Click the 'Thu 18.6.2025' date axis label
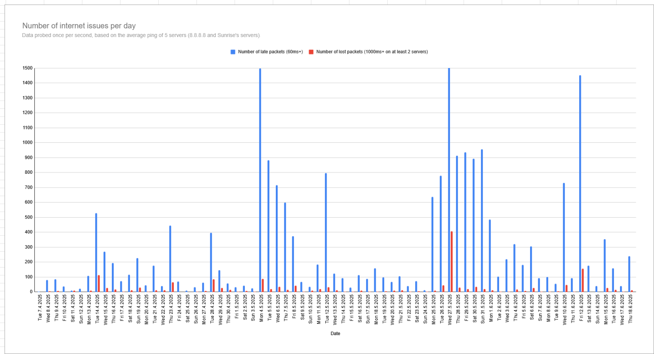The width and height of the screenshot is (654, 354). click(630, 309)
